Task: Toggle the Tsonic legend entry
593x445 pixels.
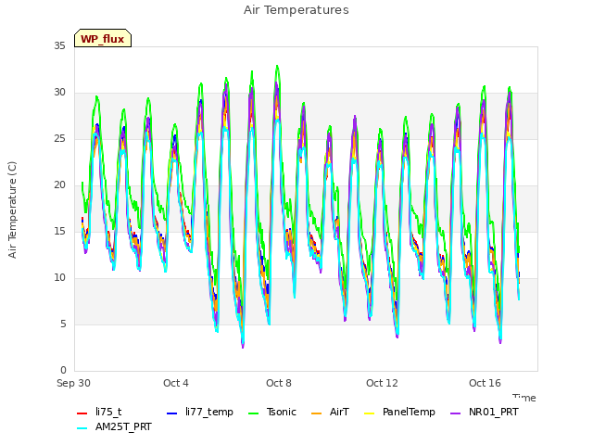Action: [272, 412]
